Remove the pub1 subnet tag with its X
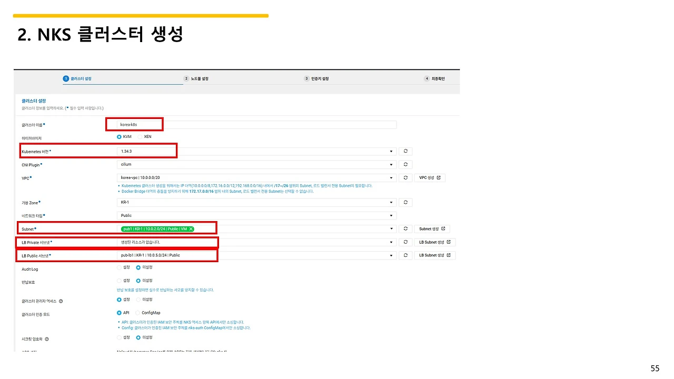 (x=191, y=229)
